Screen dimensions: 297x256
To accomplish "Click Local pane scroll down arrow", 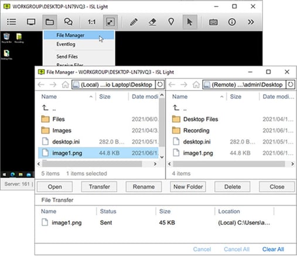I will [162, 157].
